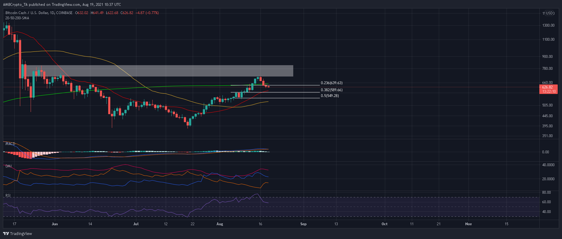
Task: Click the 351.00 price axis label
Action: click(x=547, y=136)
